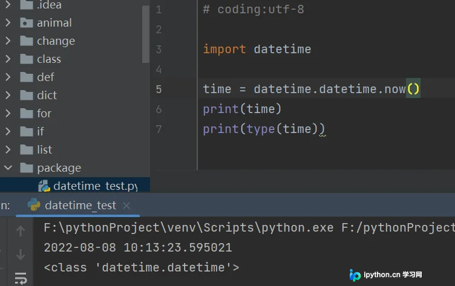Close the datetime_test run tab
This screenshot has width=455, height=286.
[126, 206]
